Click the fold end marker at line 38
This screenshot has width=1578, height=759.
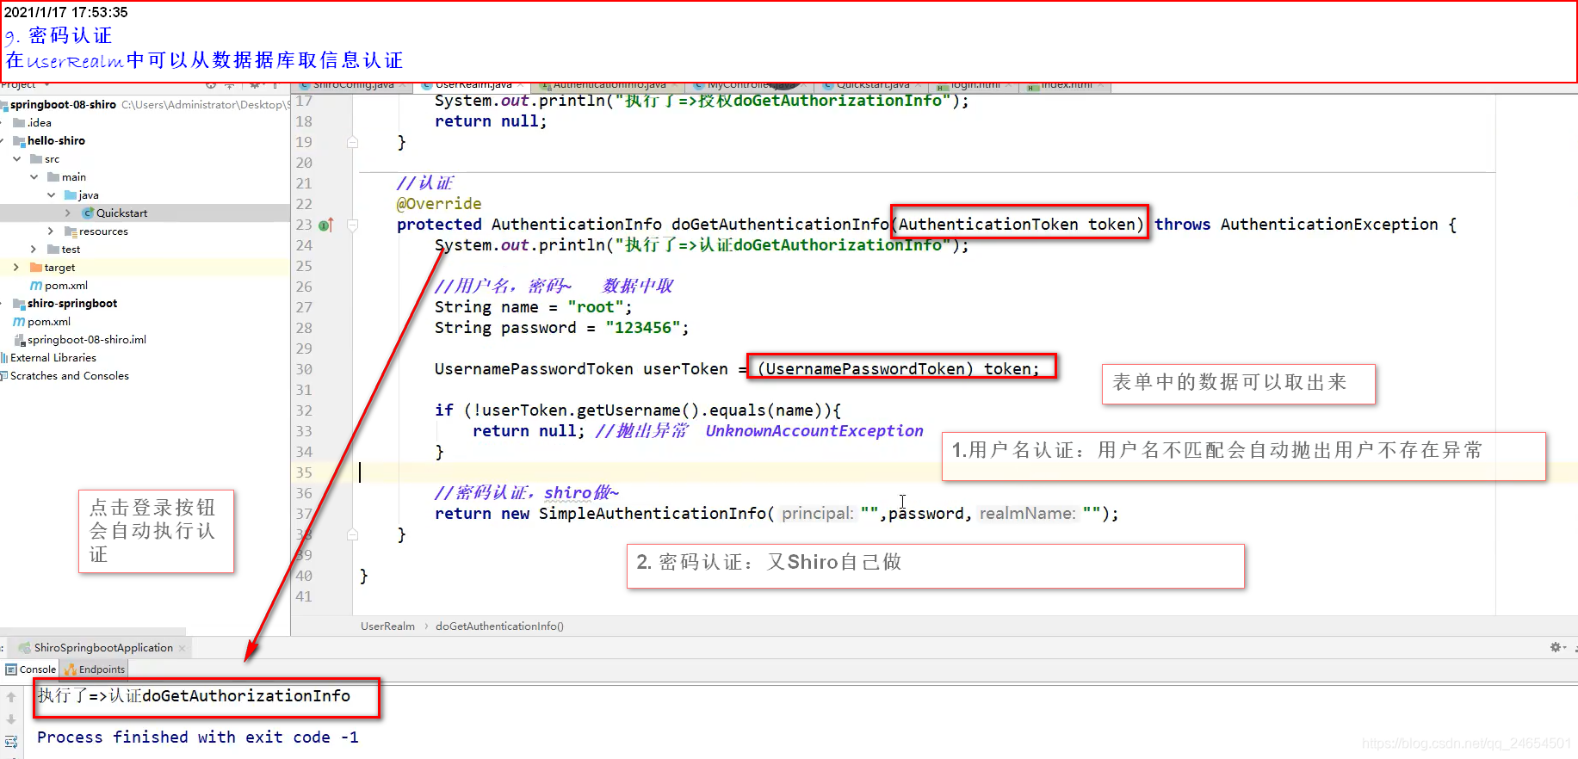(x=352, y=534)
